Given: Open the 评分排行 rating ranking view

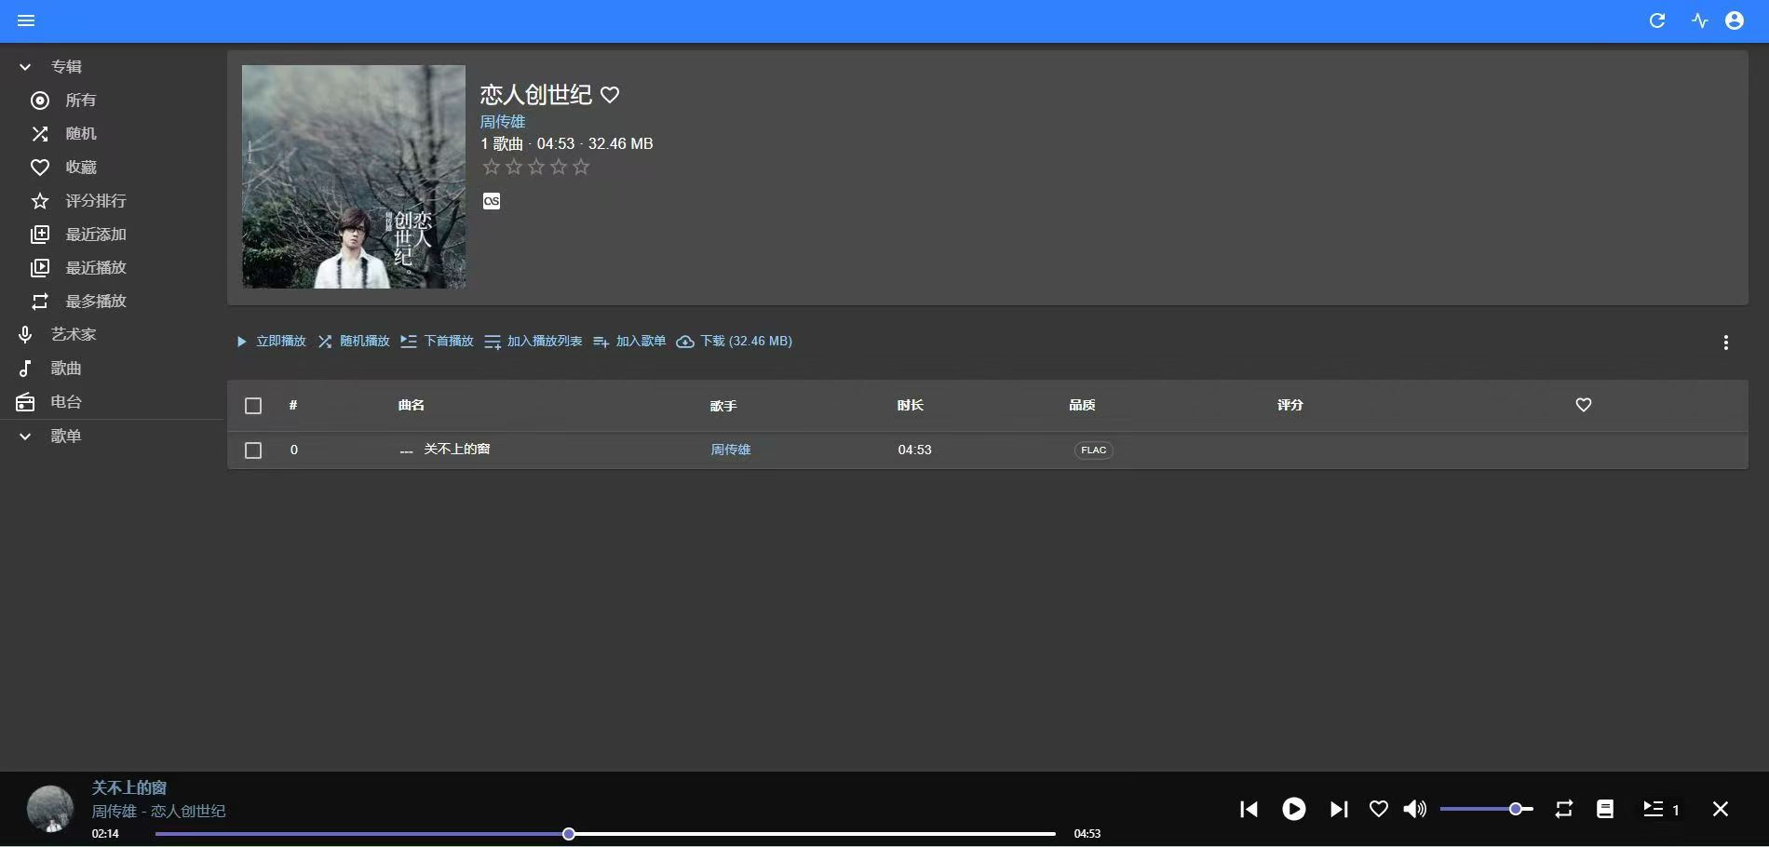Looking at the screenshot, I should (x=95, y=200).
